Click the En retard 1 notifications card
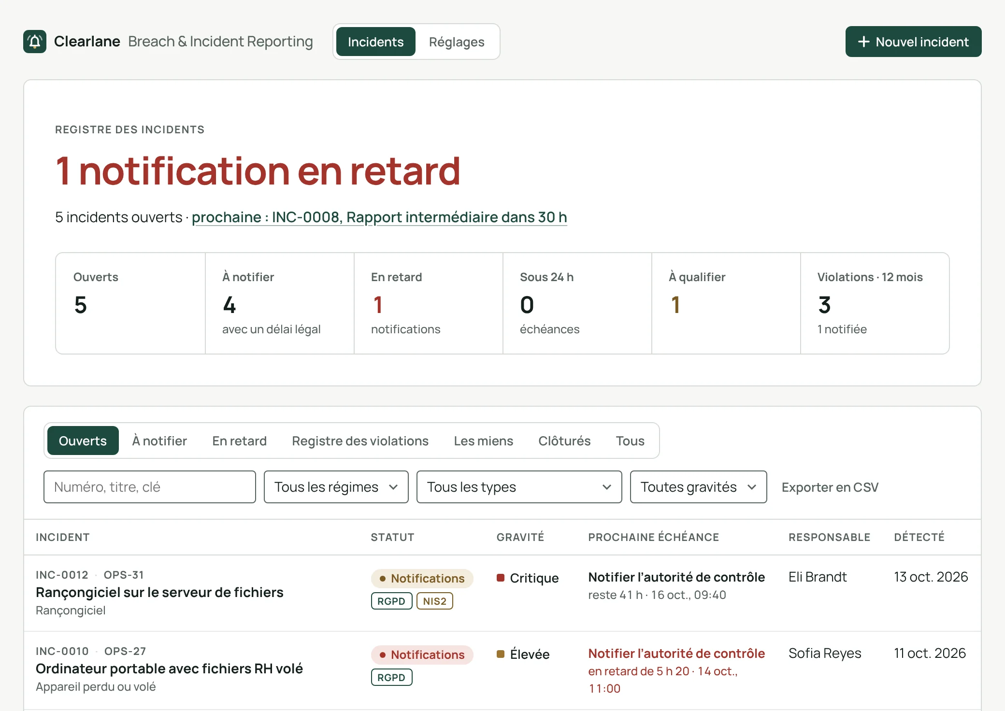The height and width of the screenshot is (711, 1005). pos(429,303)
